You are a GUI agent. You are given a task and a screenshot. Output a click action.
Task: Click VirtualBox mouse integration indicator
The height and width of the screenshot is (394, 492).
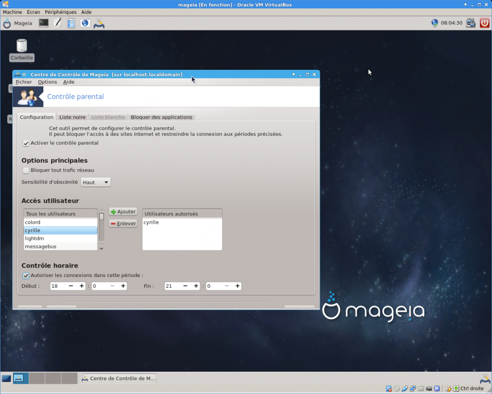[x=448, y=389]
